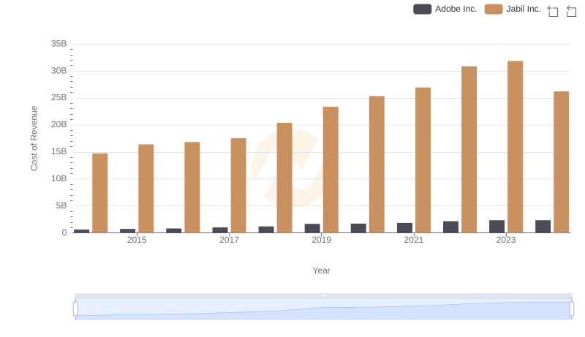Click the Adobe bar left of 2019
This screenshot has height=337, width=585.
(x=312, y=228)
